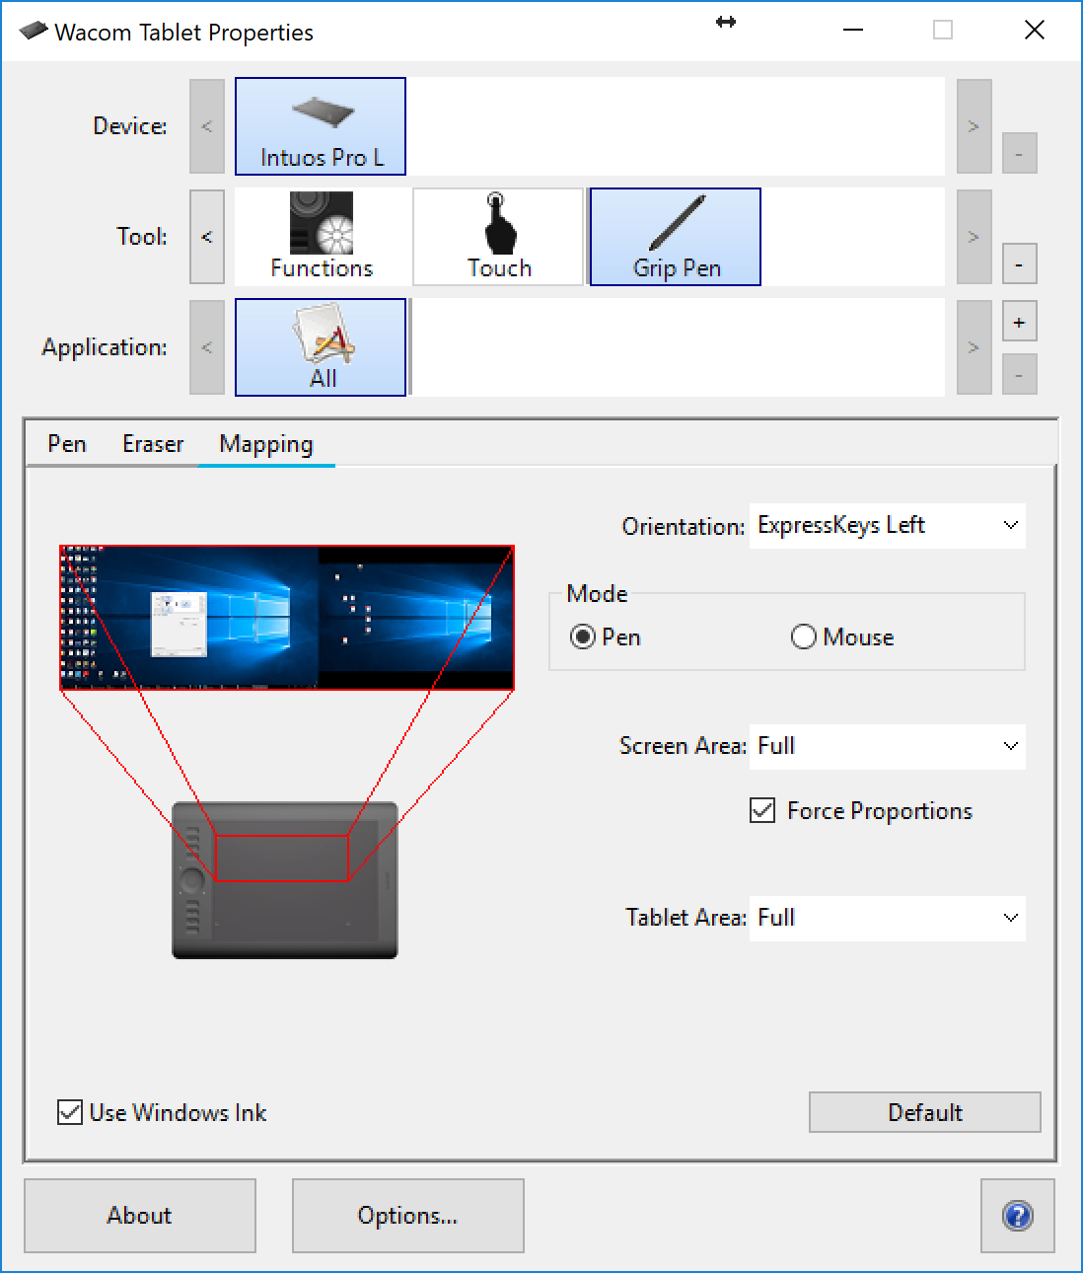Image resolution: width=1083 pixels, height=1273 pixels.
Task: Select Mouse mode radio button
Action: pyautogui.click(x=804, y=637)
